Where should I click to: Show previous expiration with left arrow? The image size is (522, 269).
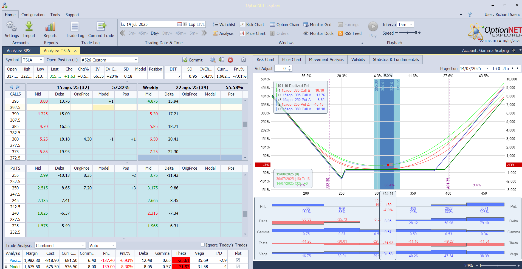(11, 87)
